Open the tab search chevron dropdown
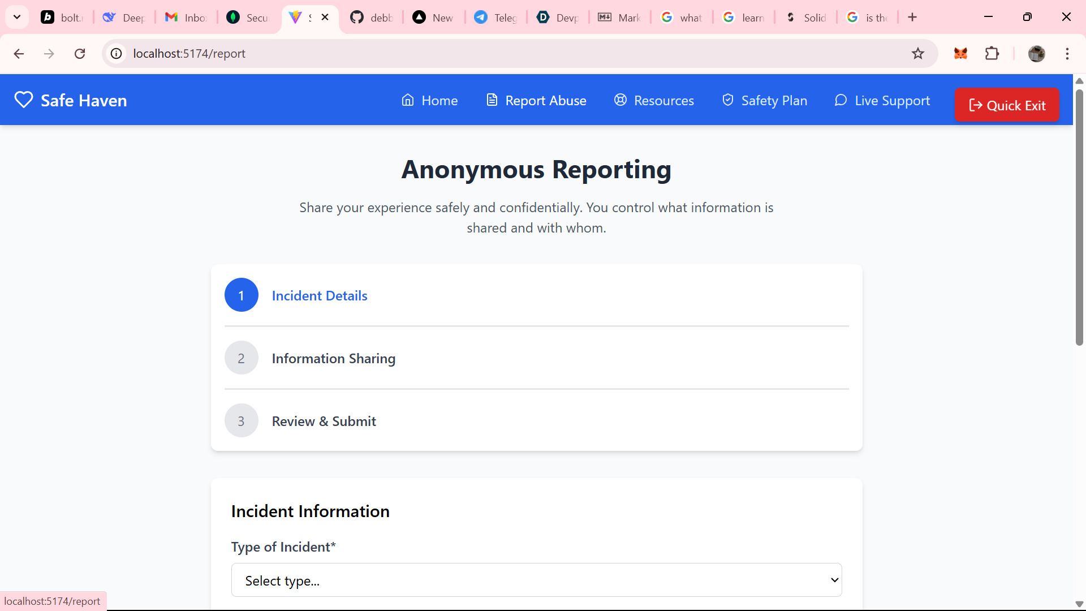Viewport: 1086px width, 611px height. 17,17
